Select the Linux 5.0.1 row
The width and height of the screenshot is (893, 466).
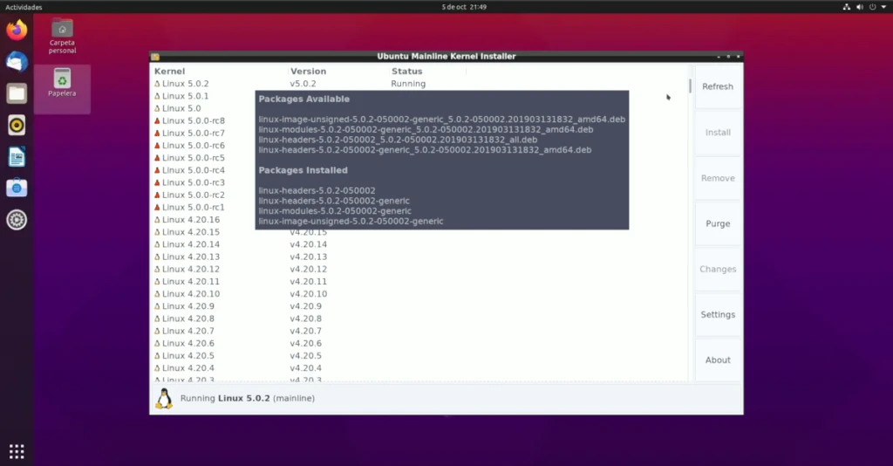pyautogui.click(x=419, y=96)
